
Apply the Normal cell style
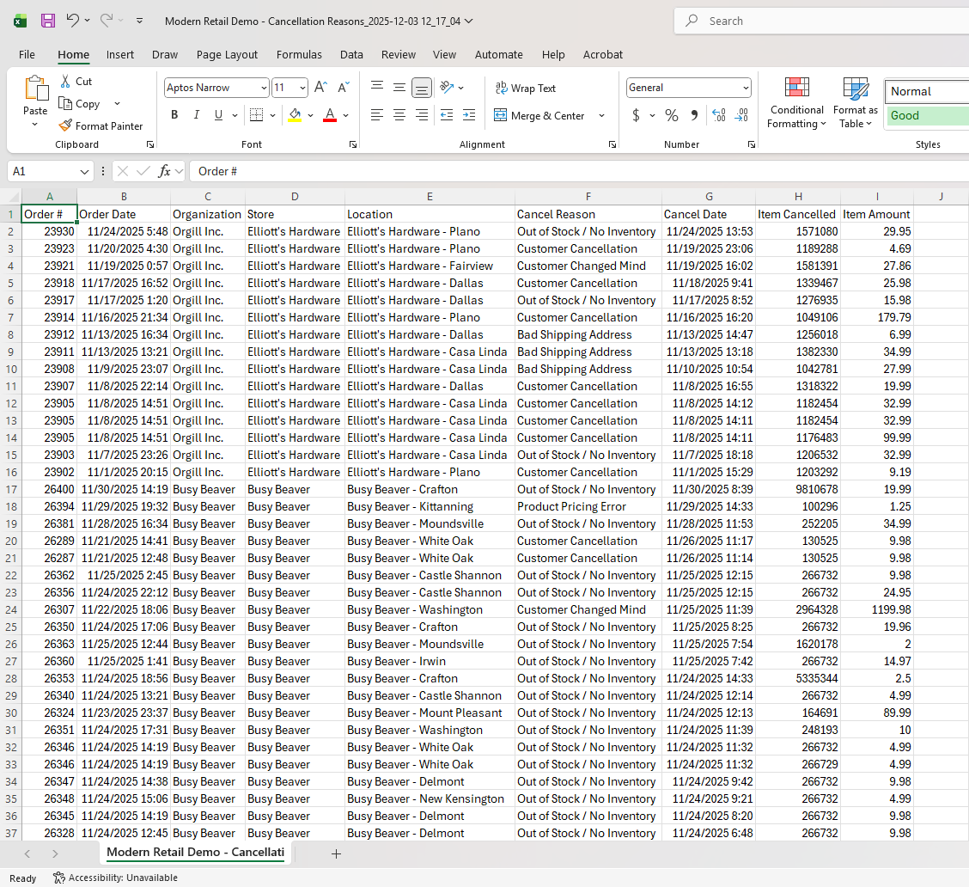926,91
